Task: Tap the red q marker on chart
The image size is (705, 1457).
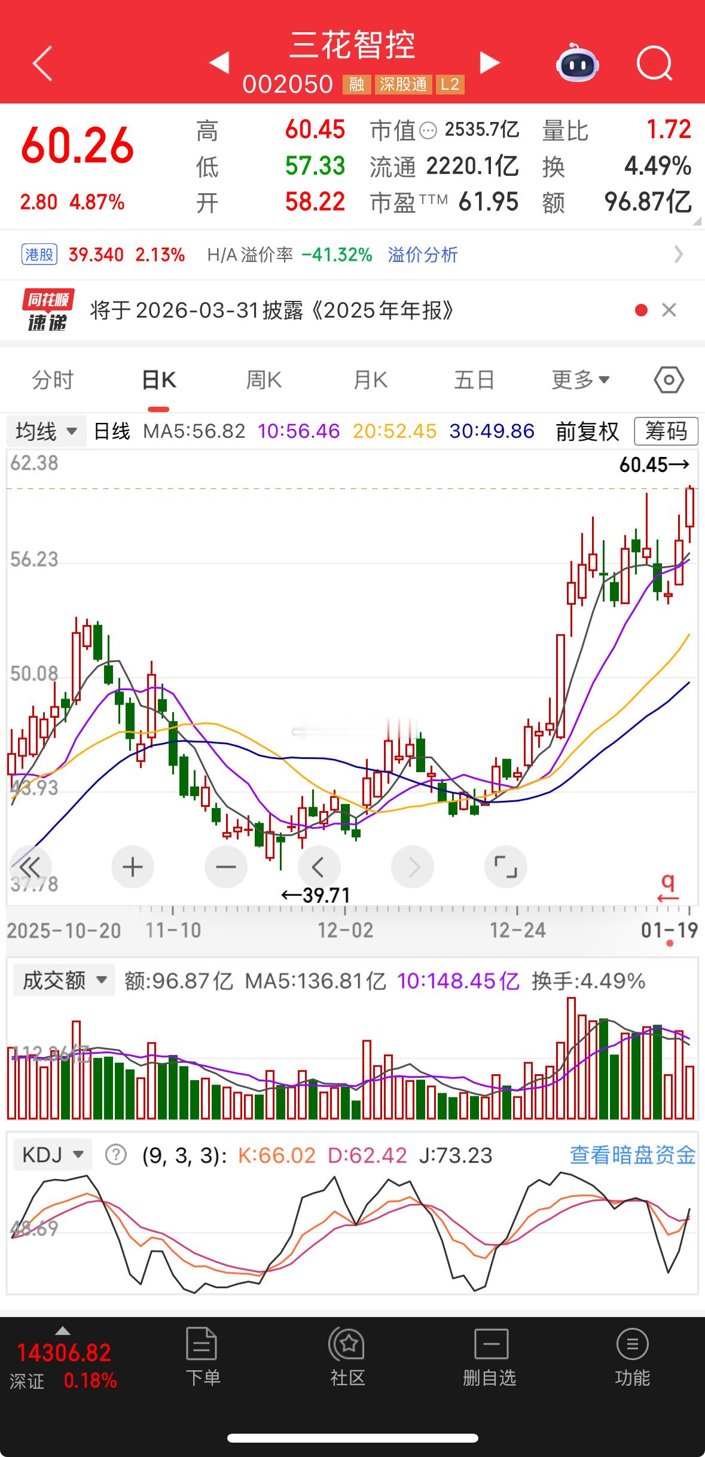Action: (668, 887)
